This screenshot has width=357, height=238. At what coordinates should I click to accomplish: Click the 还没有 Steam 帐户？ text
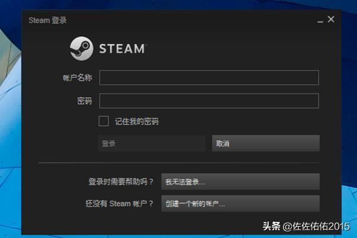tap(120, 203)
